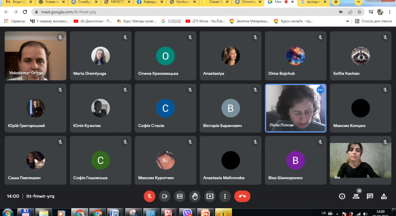Open the chat with everyone panel
The height and width of the screenshot is (216, 396).
pyautogui.click(x=370, y=196)
